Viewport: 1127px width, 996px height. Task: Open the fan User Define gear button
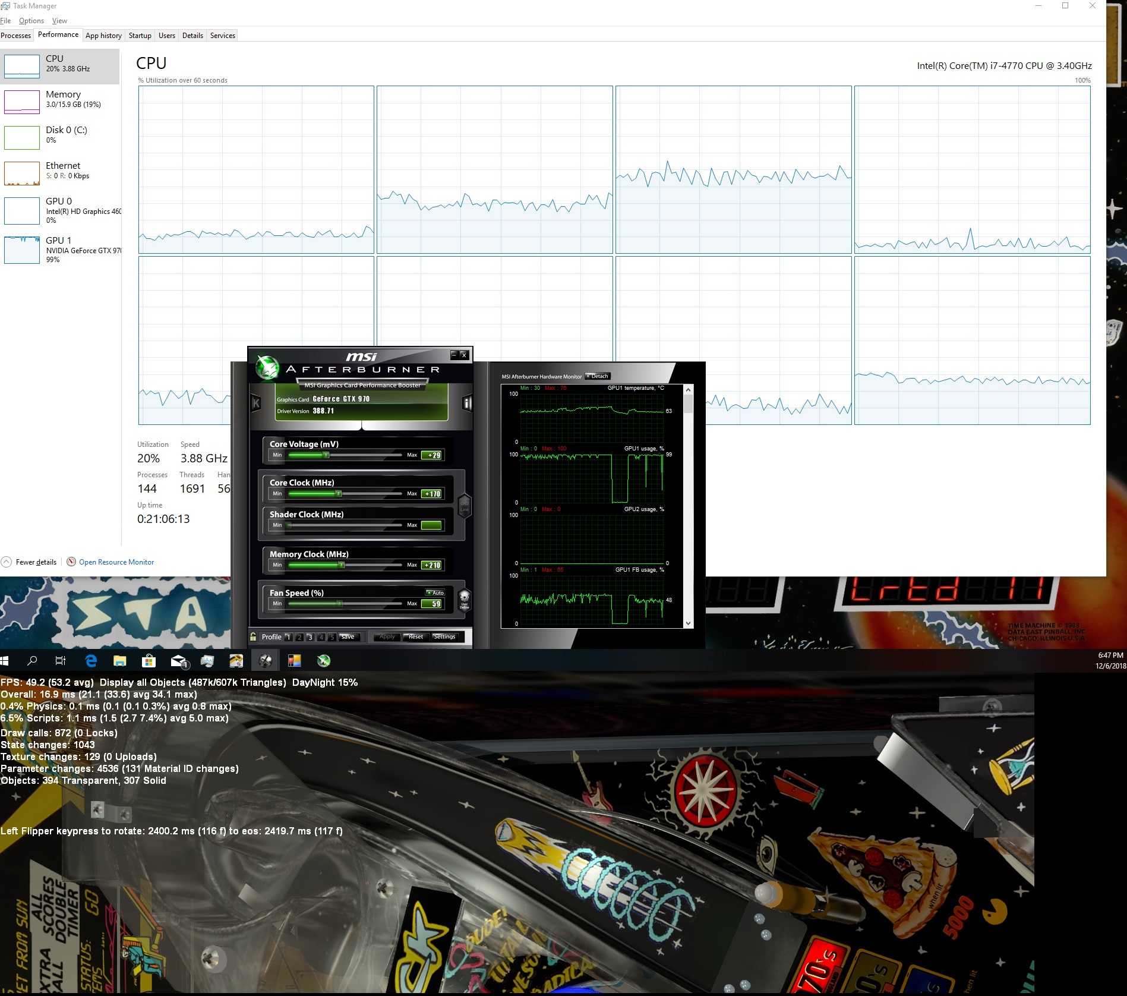tap(465, 599)
